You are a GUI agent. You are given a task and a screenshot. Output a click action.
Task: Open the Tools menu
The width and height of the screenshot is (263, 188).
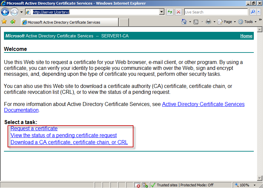coord(248,22)
